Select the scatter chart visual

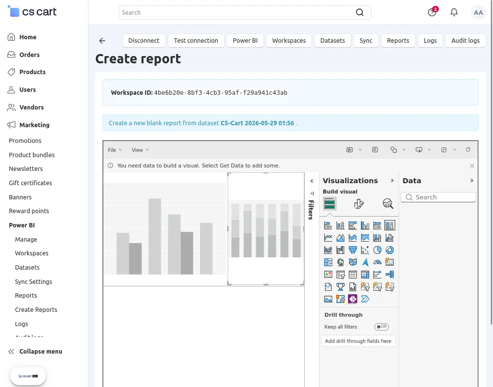[365, 249]
